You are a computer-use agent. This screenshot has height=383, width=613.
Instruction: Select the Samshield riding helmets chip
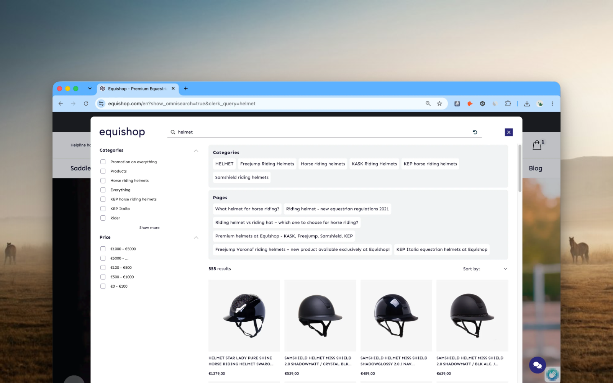pyautogui.click(x=242, y=177)
